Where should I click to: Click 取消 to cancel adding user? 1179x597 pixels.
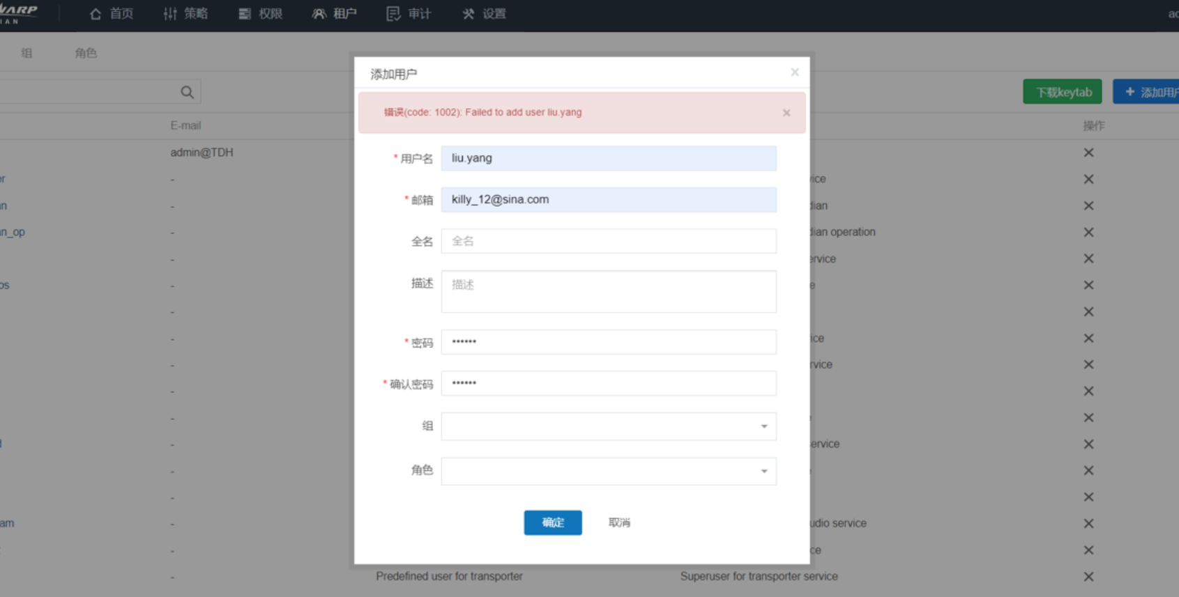tap(619, 522)
